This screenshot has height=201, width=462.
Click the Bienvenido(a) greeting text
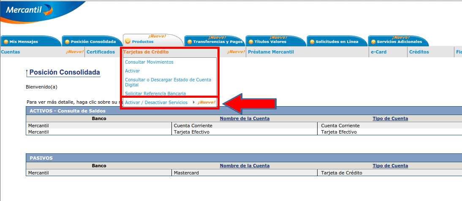41,87
